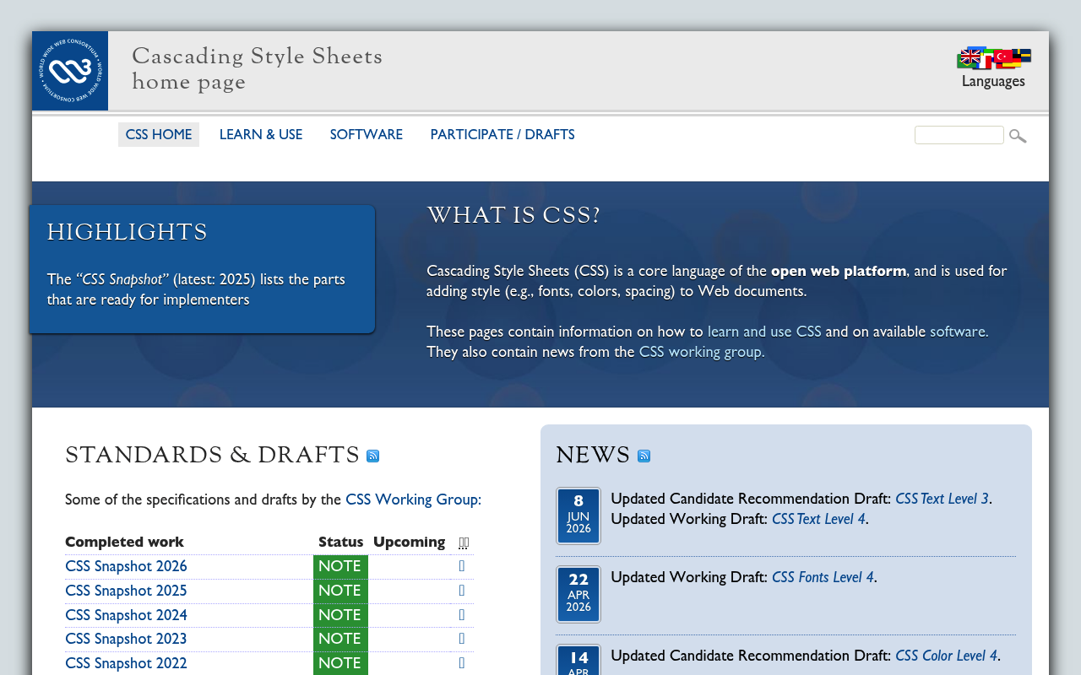Click the 'Completed work' column header
This screenshot has height=675, width=1081.
tap(124, 542)
